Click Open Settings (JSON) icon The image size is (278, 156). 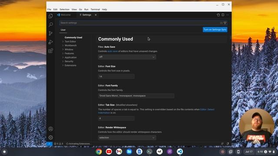point(218,15)
